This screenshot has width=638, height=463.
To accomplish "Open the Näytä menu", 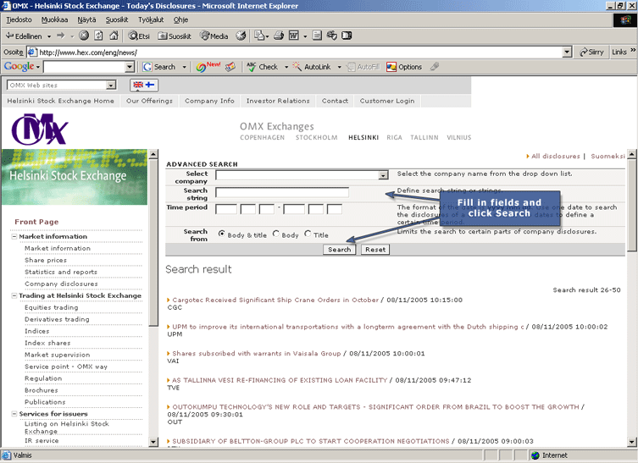I will pos(86,19).
